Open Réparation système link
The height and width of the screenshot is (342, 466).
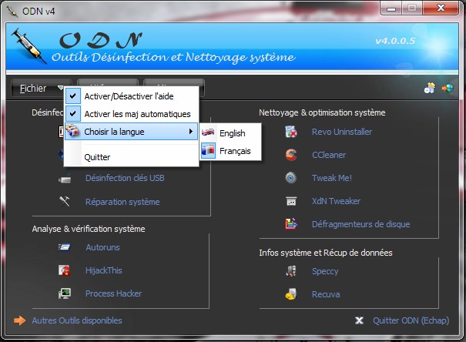[x=122, y=202]
